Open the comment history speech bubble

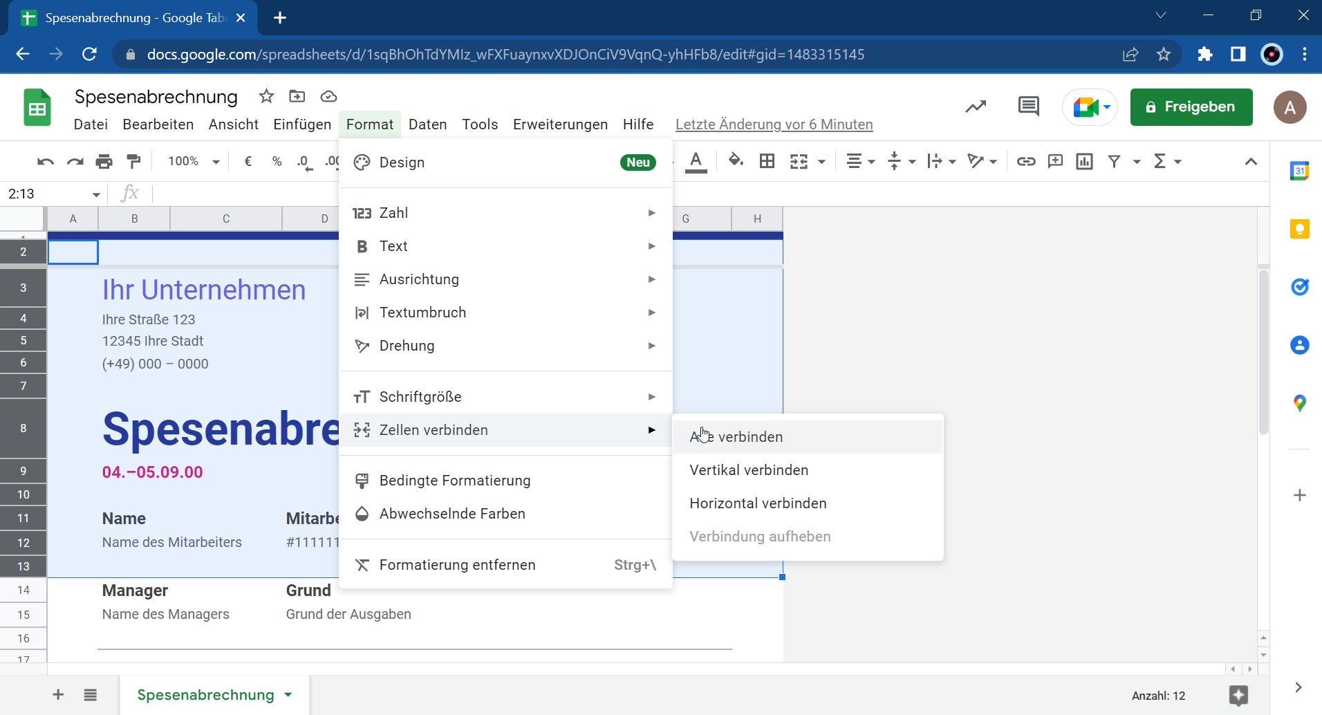(1029, 106)
